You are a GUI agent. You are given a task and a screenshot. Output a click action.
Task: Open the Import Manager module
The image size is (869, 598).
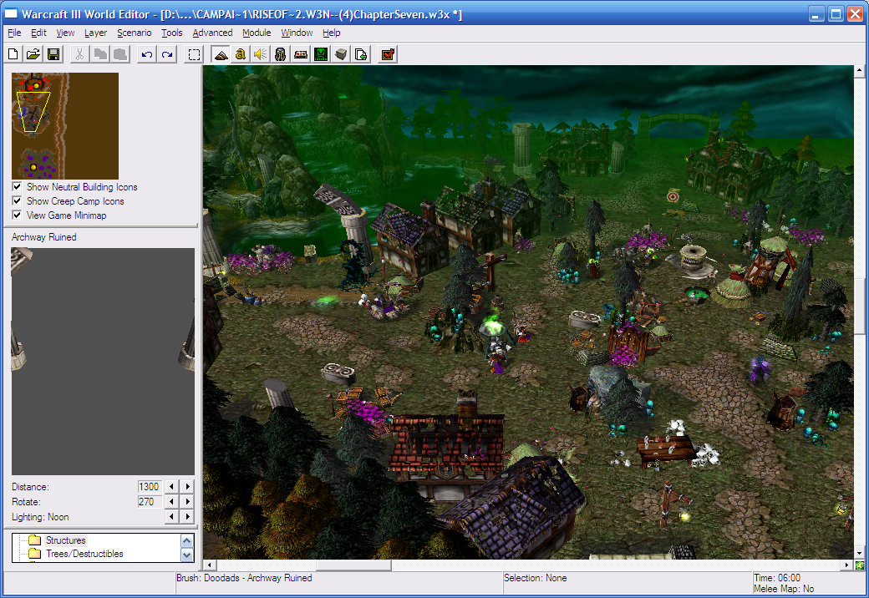(x=361, y=54)
